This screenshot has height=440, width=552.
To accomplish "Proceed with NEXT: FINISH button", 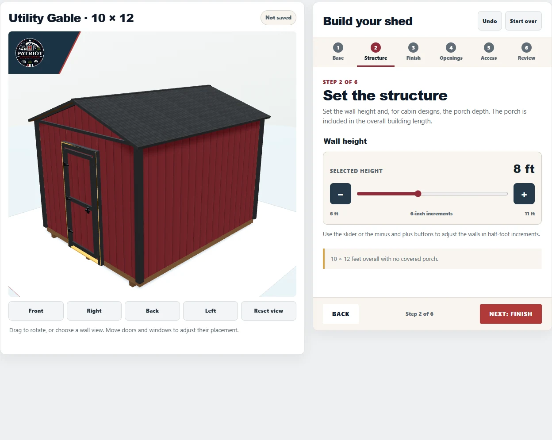I will pyautogui.click(x=511, y=314).
